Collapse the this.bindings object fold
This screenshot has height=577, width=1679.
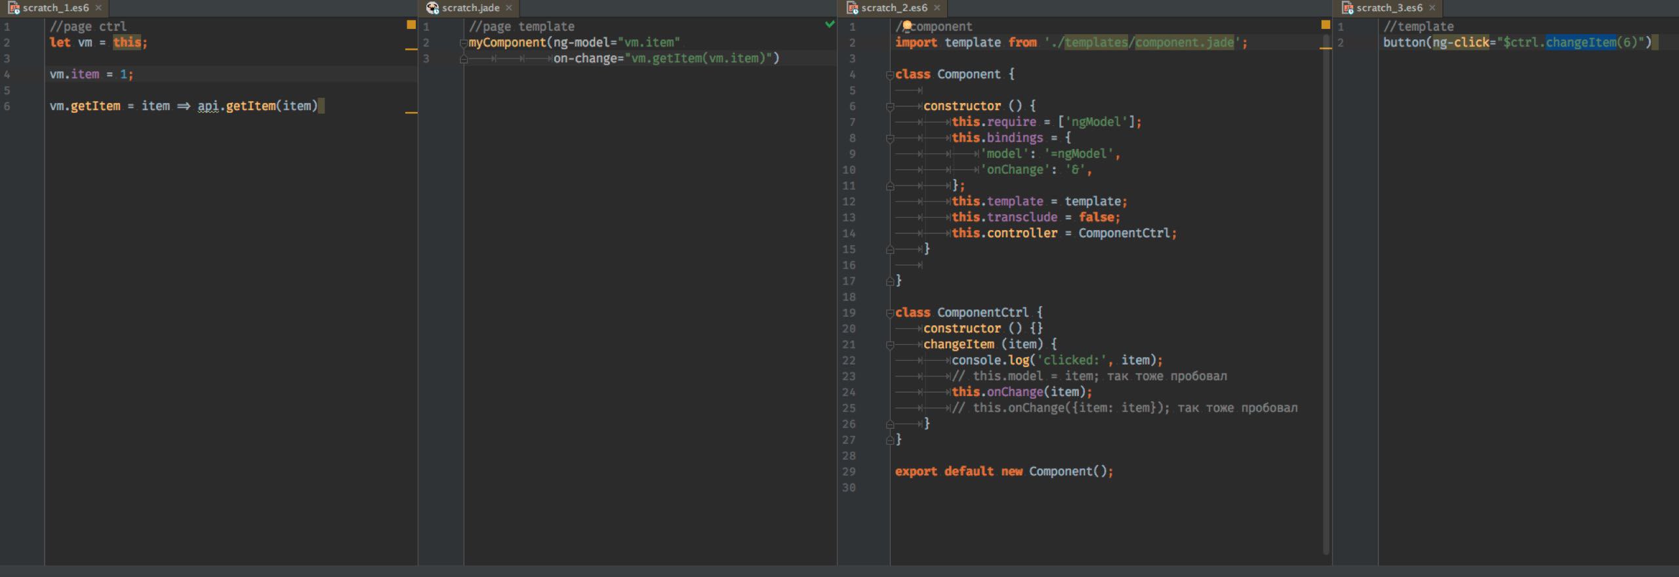point(890,138)
